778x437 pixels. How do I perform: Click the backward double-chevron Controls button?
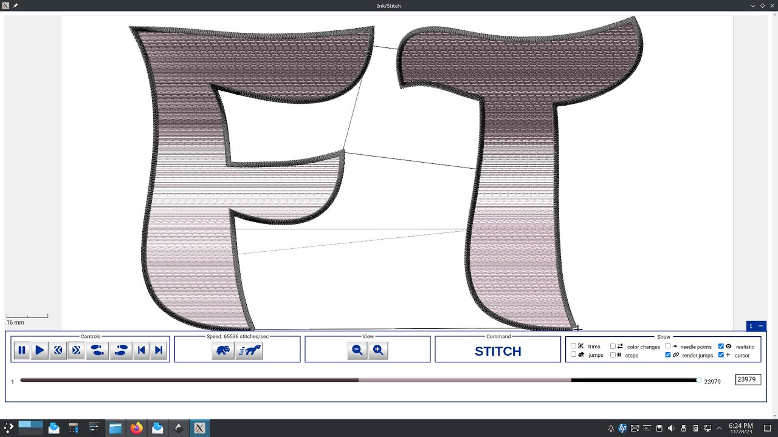click(58, 350)
